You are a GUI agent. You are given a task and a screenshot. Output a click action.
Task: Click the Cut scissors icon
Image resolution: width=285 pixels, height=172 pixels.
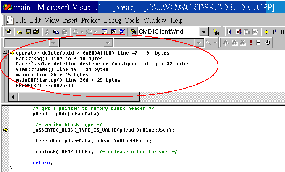tap(47, 32)
